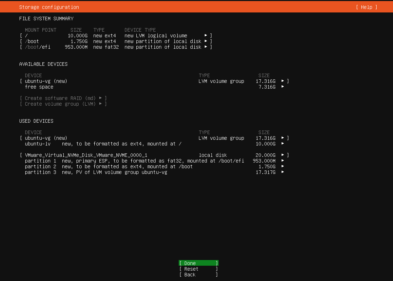393x281 pixels.
Task: Select root mount point '/' entry
Action: pyautogui.click(x=116, y=36)
